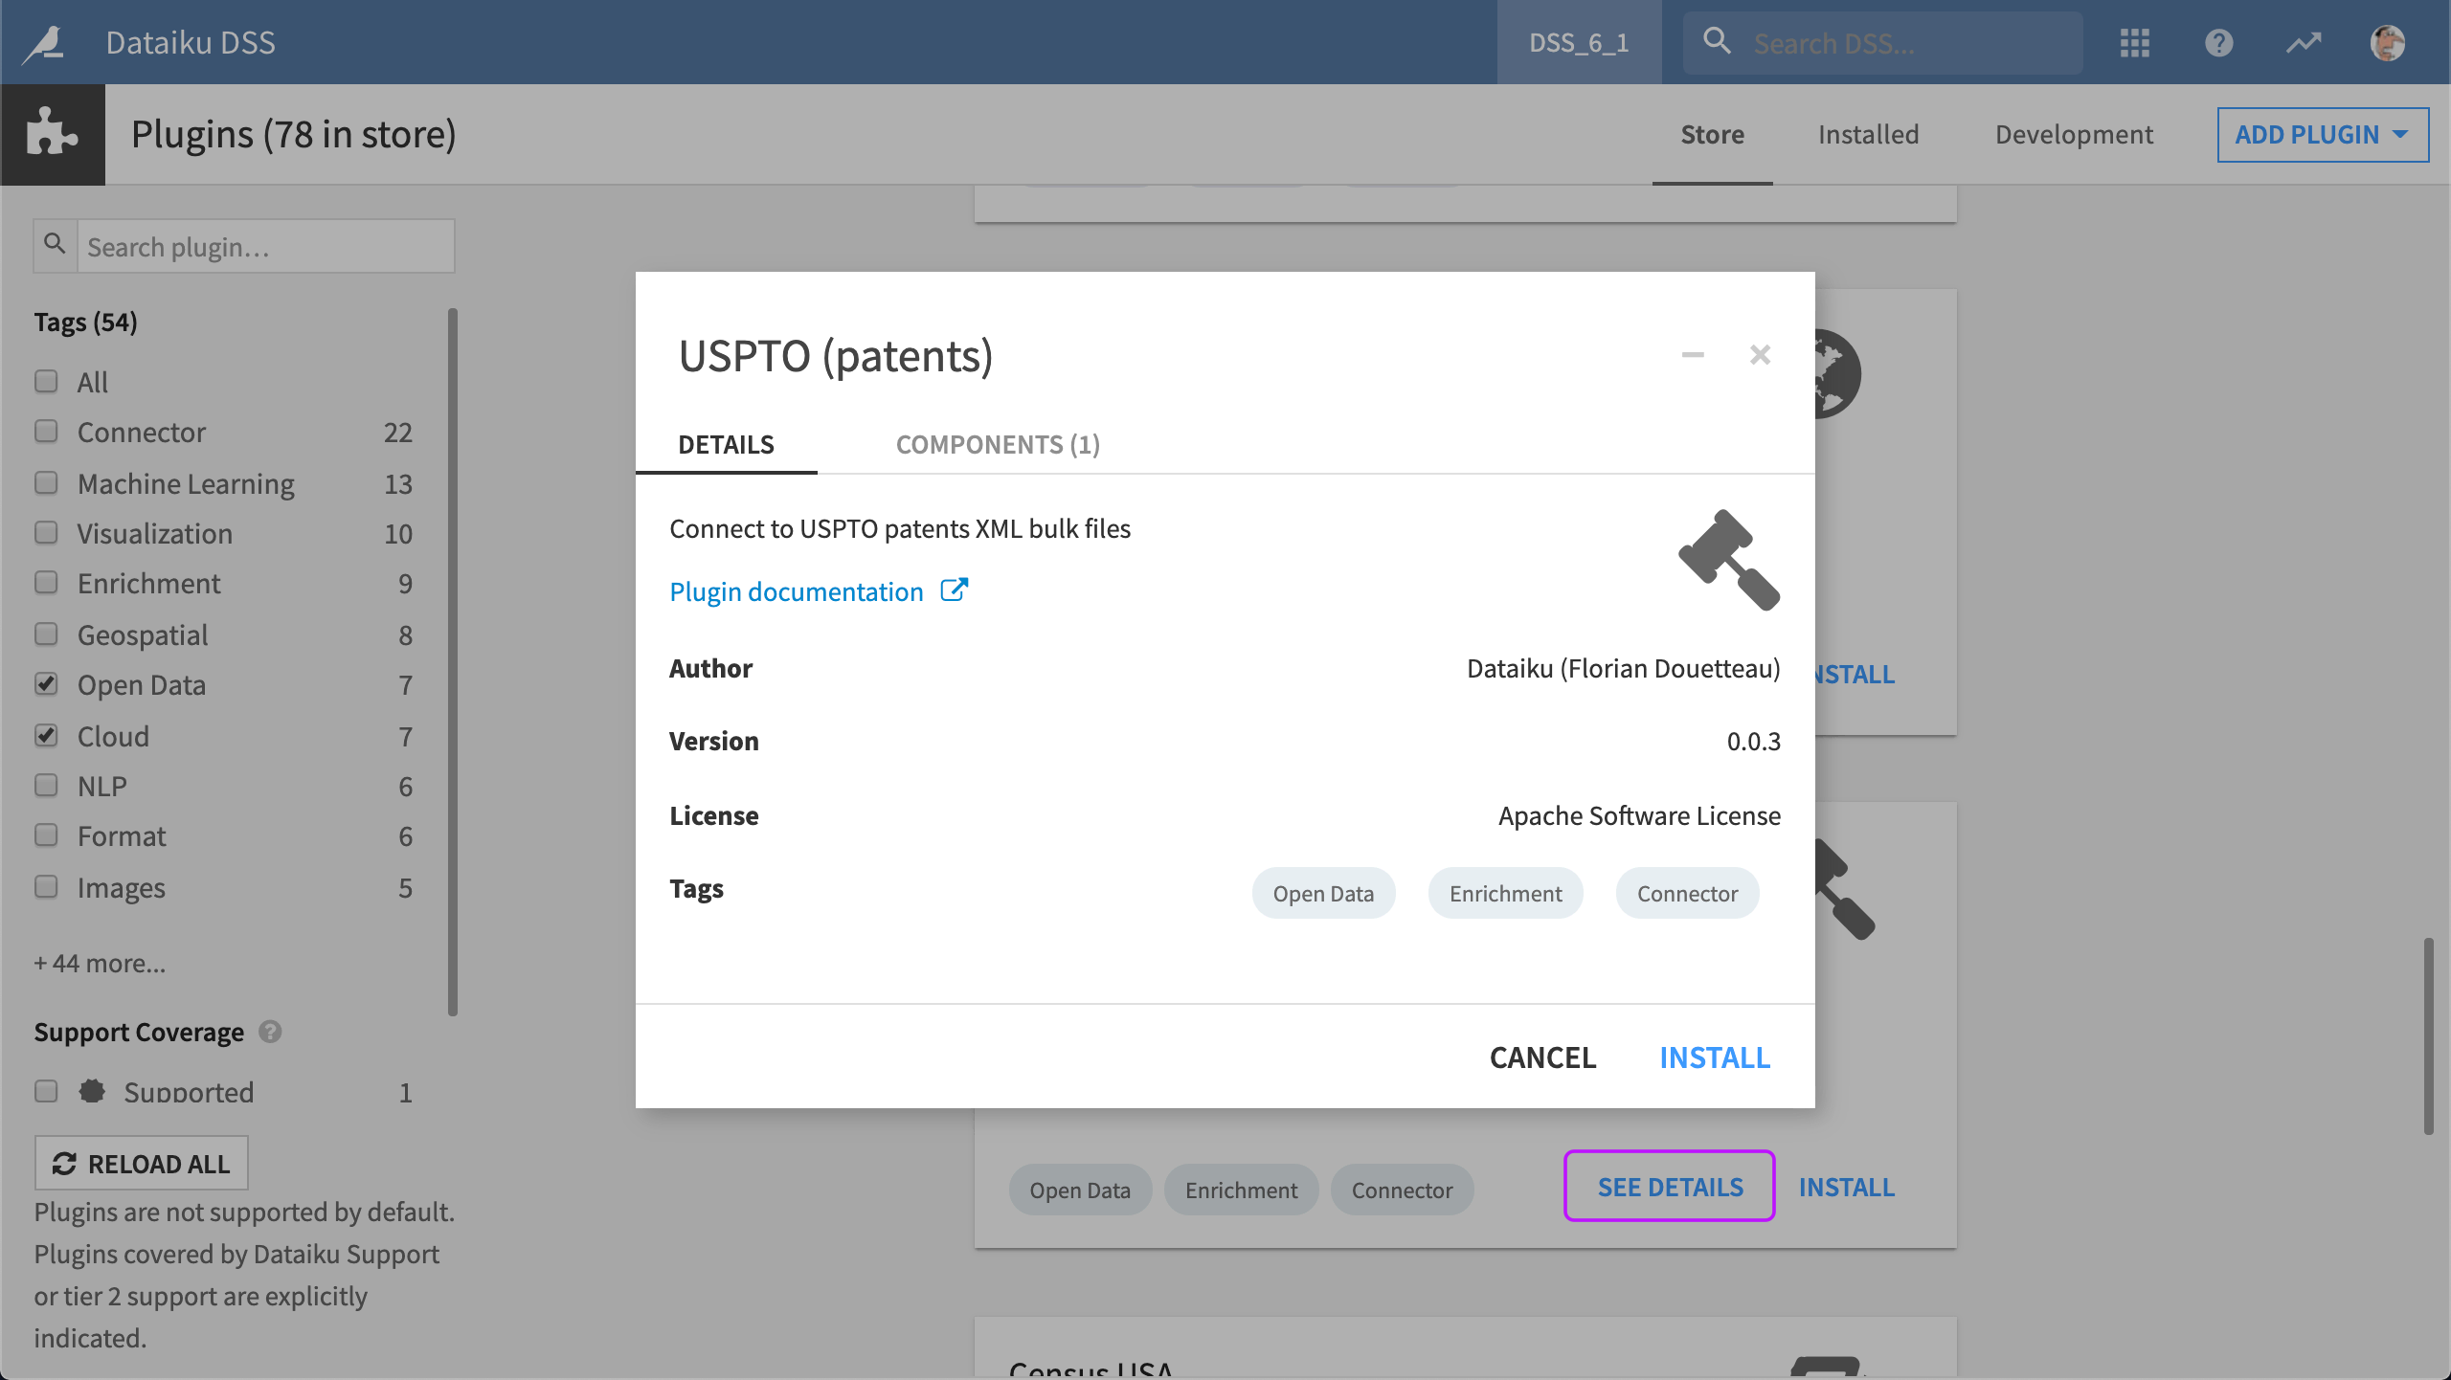Image resolution: width=2451 pixels, height=1380 pixels.
Task: Click the Plugin documentation link
Action: [819, 590]
